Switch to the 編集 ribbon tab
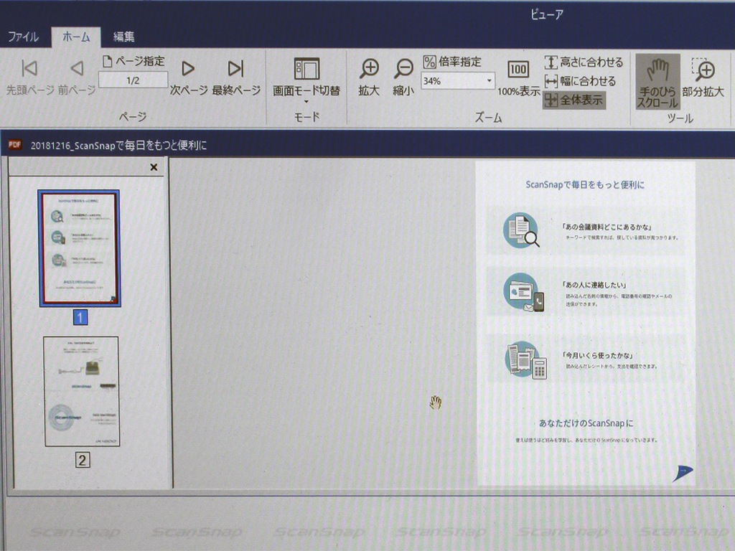735x551 pixels. click(123, 37)
